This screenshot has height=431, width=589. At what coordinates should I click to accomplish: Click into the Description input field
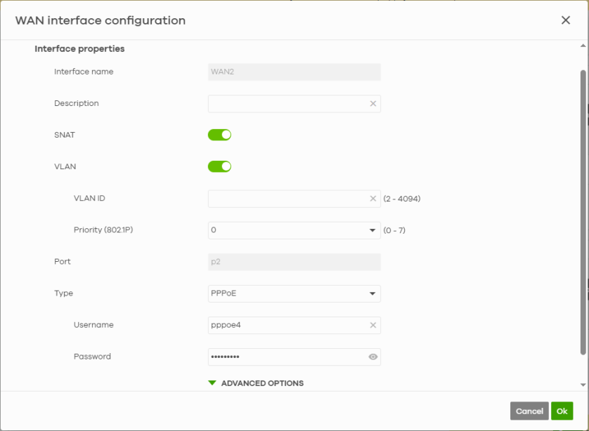click(x=287, y=104)
